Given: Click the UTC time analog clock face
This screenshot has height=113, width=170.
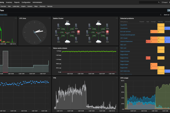Looking at the screenshot, I should pyautogui.click(x=35, y=32).
